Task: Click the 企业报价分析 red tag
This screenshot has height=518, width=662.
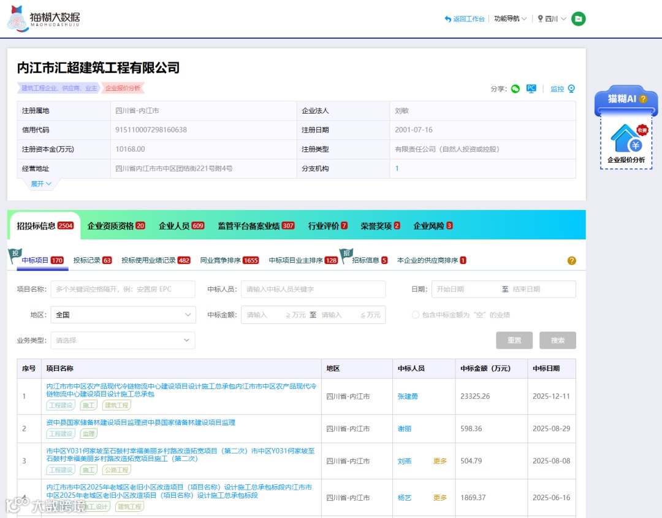Action: (123, 88)
